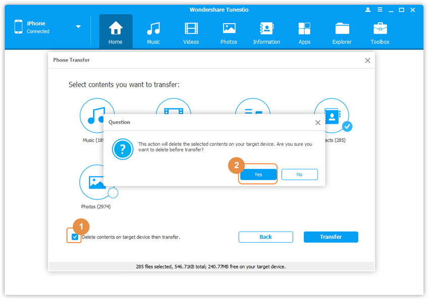Open the Videos tab
Screen dimensions: 429x300
click(191, 33)
